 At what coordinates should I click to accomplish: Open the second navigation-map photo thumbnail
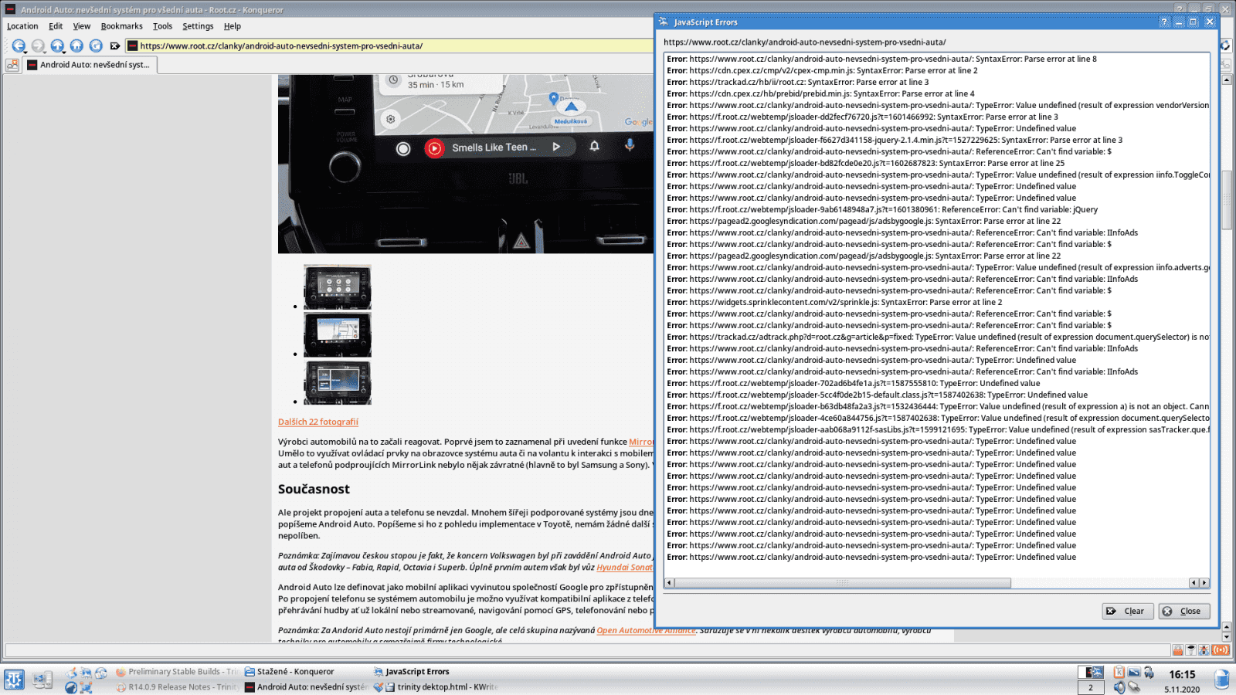coord(338,334)
